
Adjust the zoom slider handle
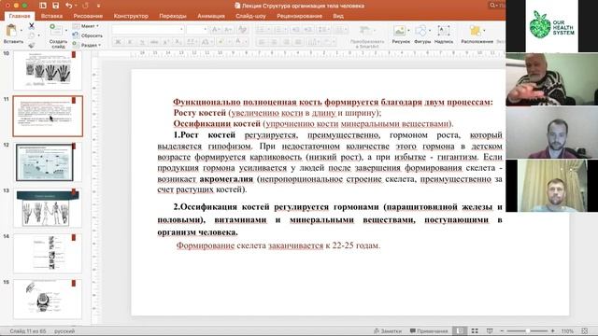528,331
